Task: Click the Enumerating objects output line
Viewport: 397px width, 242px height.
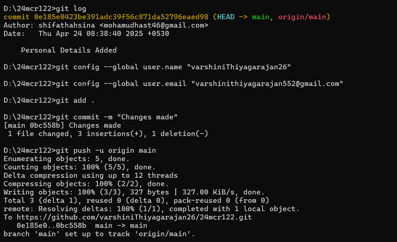Action: pyautogui.click(x=66, y=159)
